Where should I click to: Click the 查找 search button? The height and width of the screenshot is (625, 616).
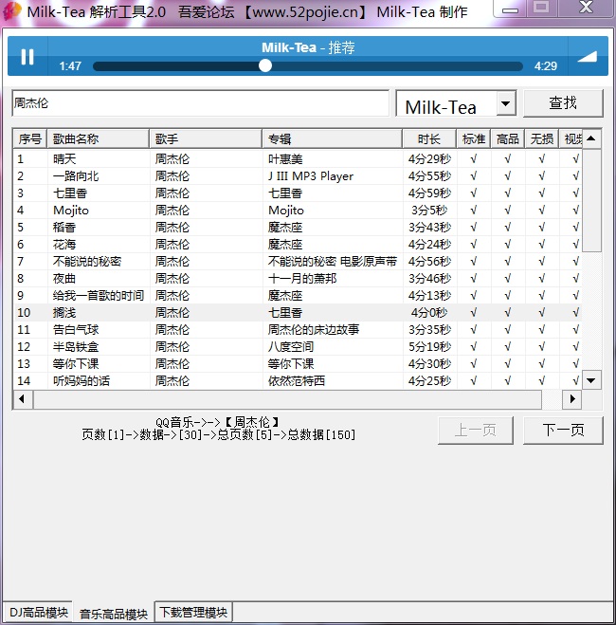pos(563,103)
